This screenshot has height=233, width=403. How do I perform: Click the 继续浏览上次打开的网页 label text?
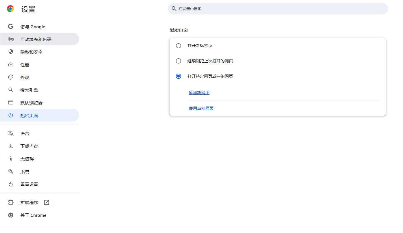[210, 61]
